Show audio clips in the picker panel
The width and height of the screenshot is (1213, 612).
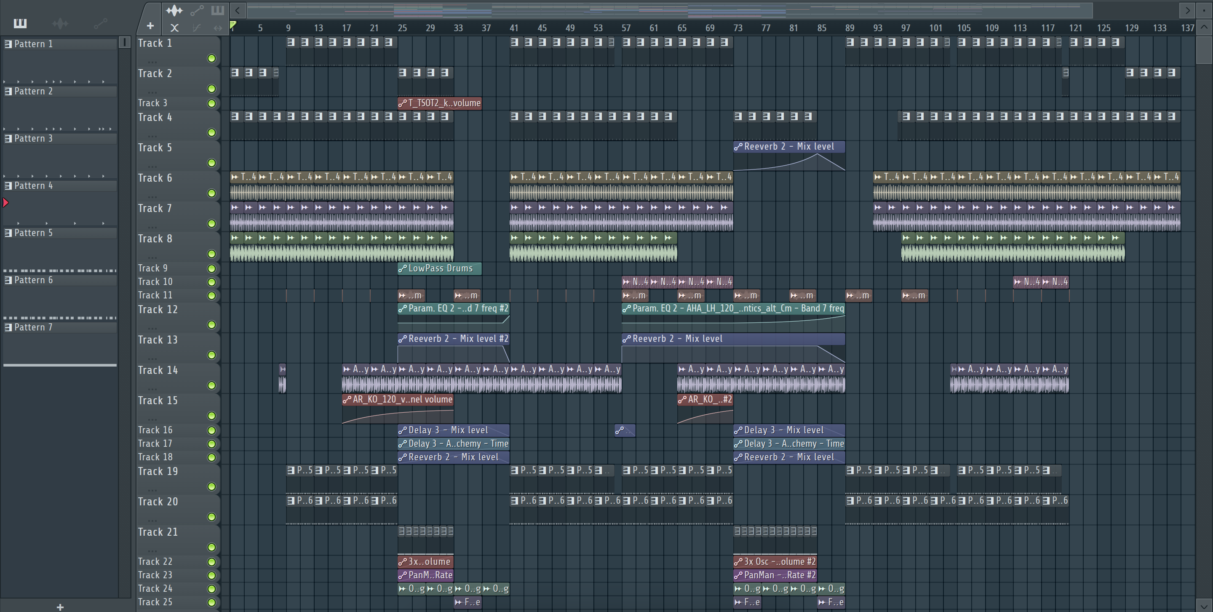(60, 23)
